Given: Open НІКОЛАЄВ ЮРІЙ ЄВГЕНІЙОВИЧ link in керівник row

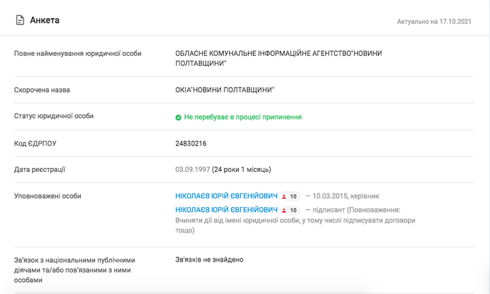Looking at the screenshot, I should coord(226,196).
